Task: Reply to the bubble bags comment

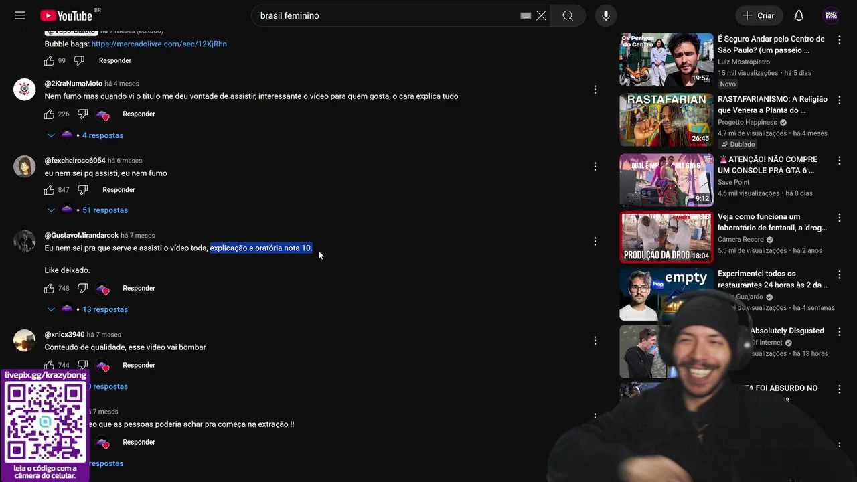Action: pos(115,61)
